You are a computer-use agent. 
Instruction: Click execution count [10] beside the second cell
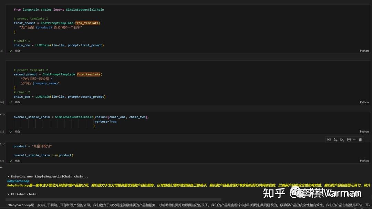tap(1, 102)
